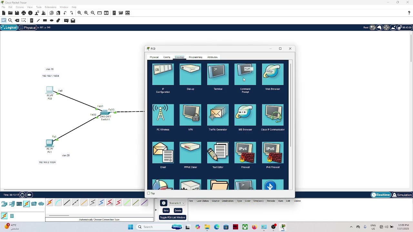Screen dimensions: 413x232
Task: Click Toggle PDU List Window button
Action: [x=173, y=217]
